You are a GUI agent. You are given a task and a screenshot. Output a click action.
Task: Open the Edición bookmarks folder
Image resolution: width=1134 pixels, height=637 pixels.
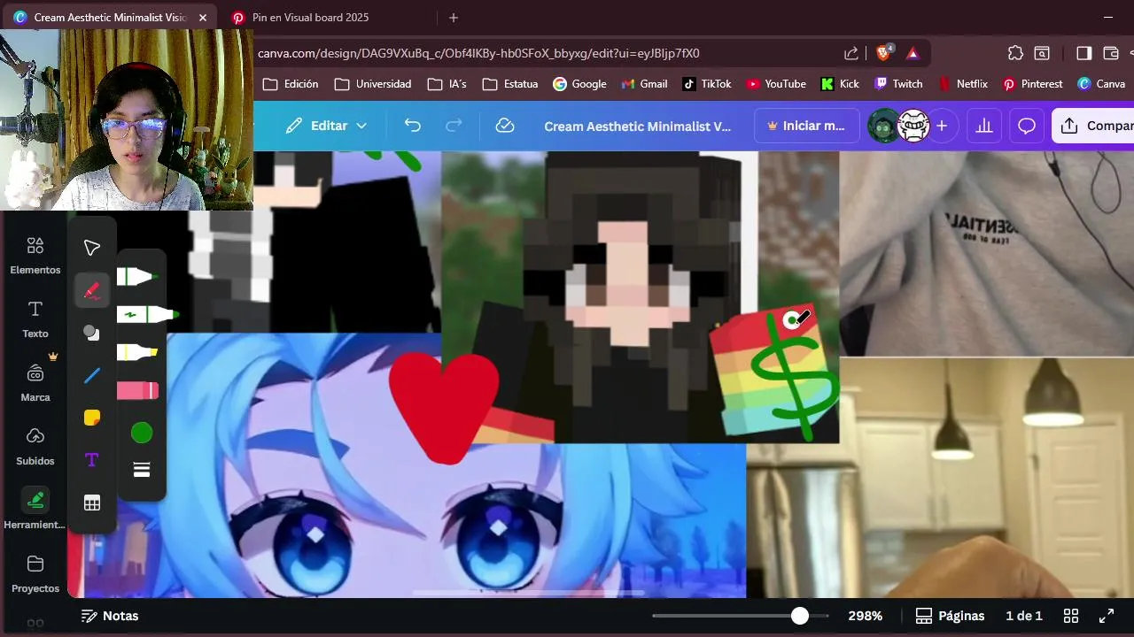[x=290, y=84]
